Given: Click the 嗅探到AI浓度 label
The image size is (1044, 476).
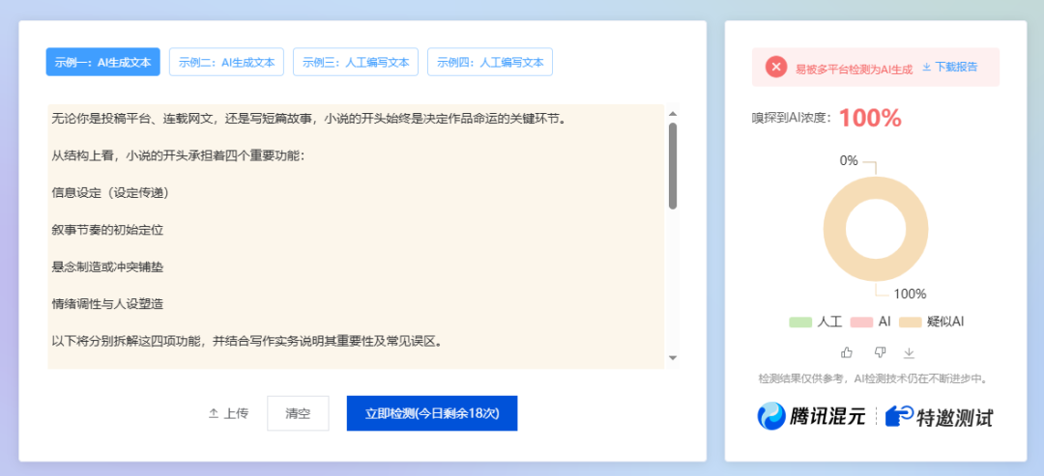Looking at the screenshot, I should click(792, 119).
